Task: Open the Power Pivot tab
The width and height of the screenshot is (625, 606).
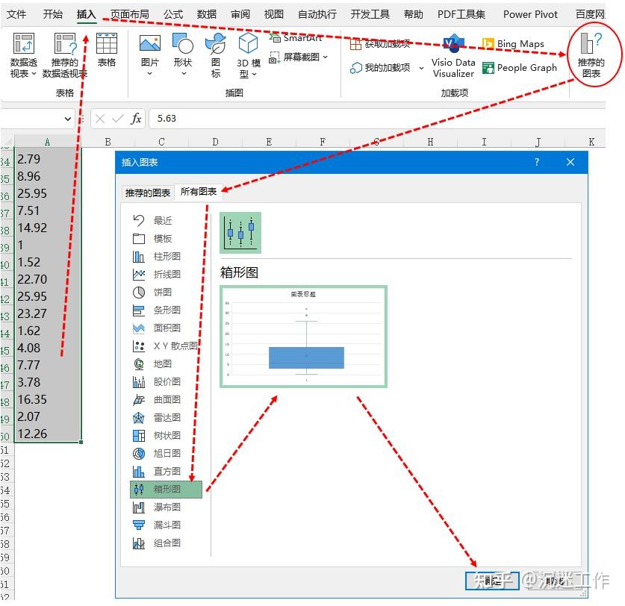Action: [530, 14]
